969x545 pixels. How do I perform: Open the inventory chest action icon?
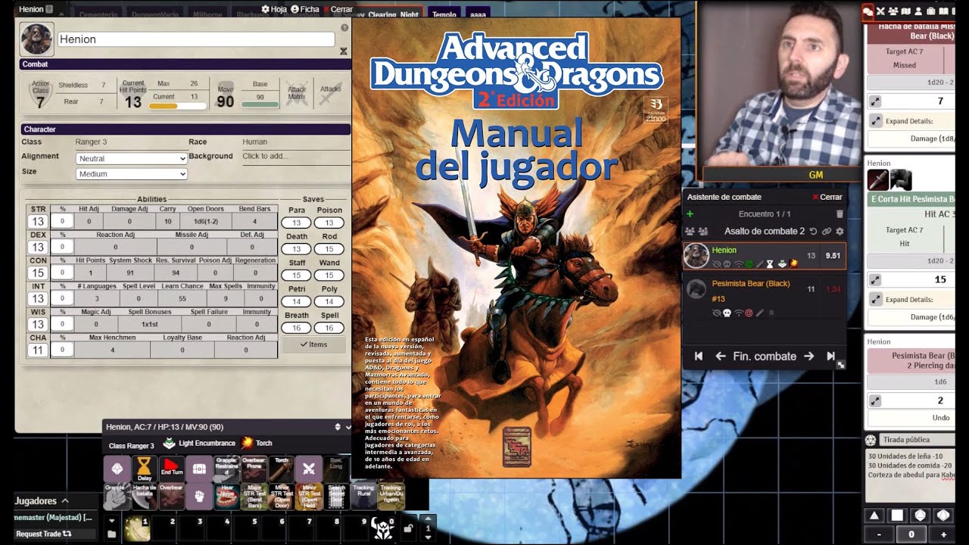pyautogui.click(x=198, y=469)
